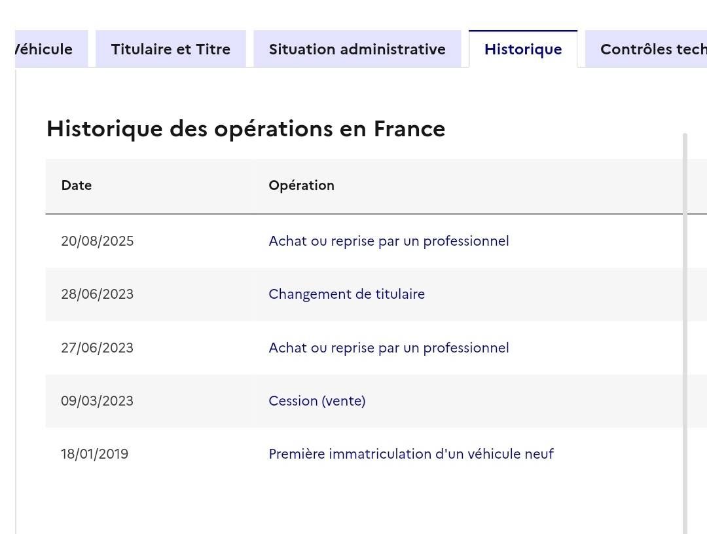Click Achat ou reprise dated 27/06/2023
Image resolution: width=707 pixels, height=534 pixels.
point(389,347)
